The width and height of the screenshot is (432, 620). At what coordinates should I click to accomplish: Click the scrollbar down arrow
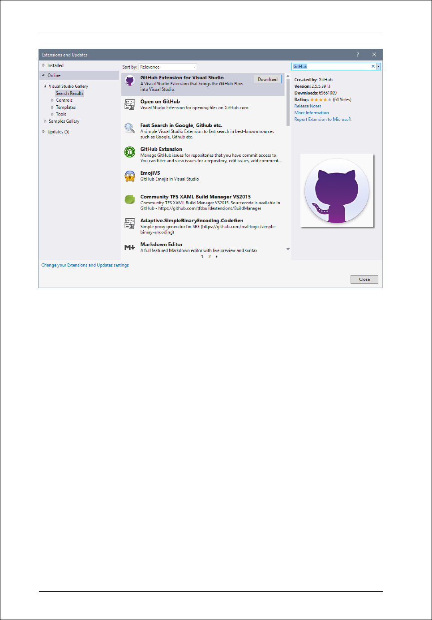(x=288, y=249)
